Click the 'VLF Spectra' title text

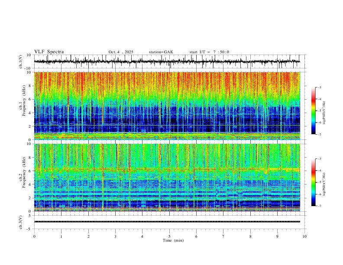[x=49, y=52]
